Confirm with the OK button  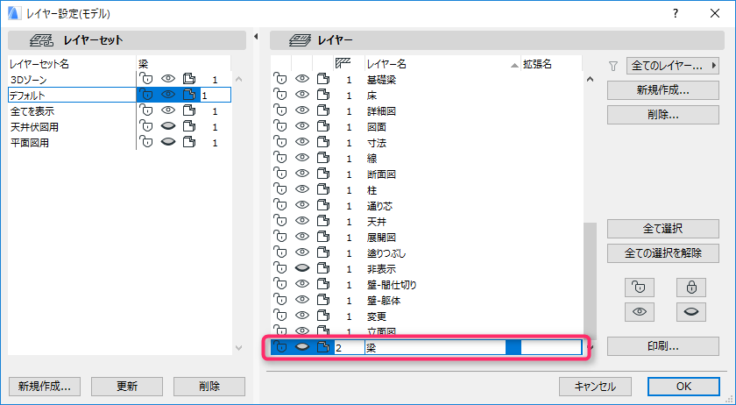683,387
